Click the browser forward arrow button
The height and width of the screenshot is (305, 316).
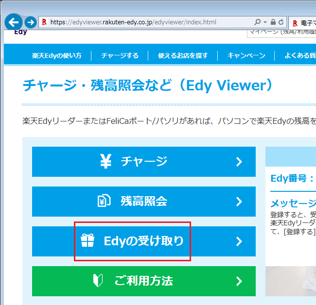[31, 22]
